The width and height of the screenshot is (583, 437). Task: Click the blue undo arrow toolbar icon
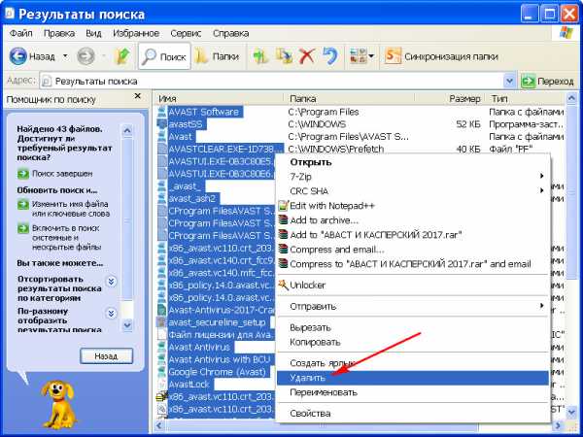[x=329, y=56]
